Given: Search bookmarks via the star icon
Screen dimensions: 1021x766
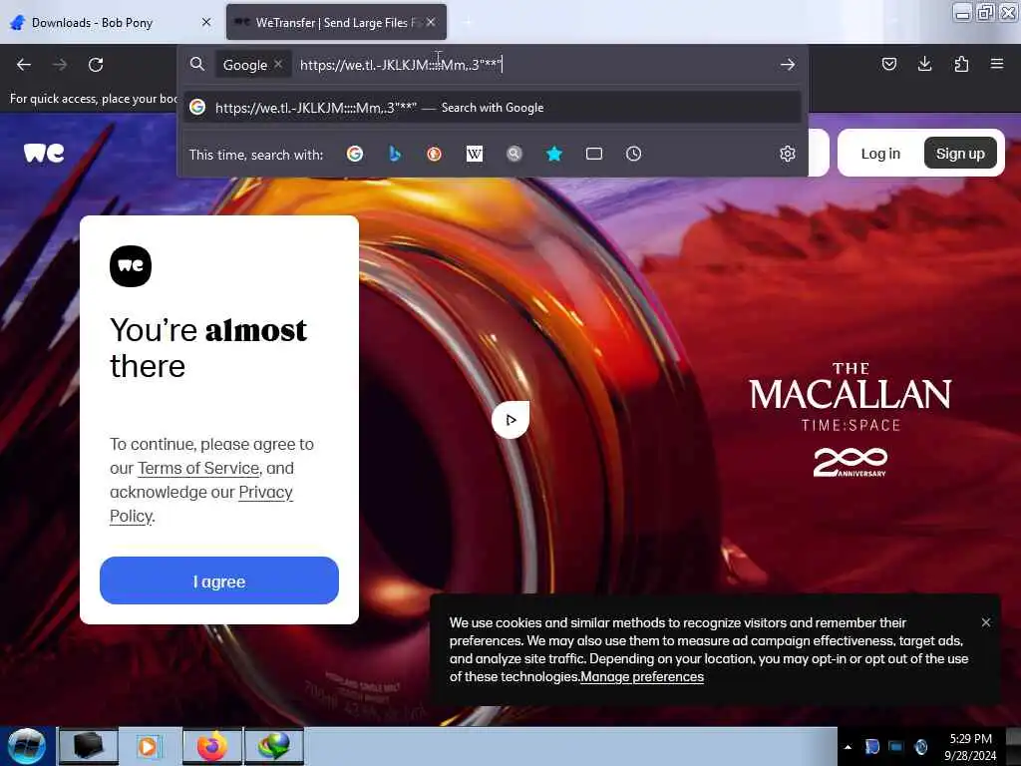Looking at the screenshot, I should pyautogui.click(x=554, y=154).
